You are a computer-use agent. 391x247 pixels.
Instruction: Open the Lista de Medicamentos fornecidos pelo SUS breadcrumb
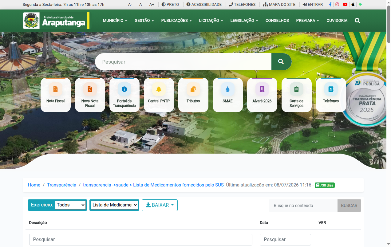coord(153,185)
